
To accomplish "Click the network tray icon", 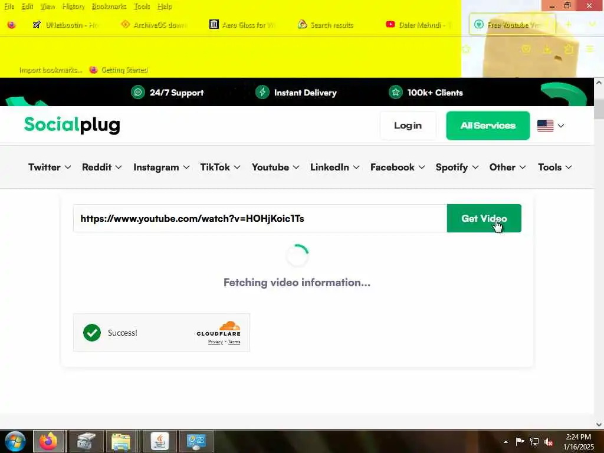I will (534, 442).
